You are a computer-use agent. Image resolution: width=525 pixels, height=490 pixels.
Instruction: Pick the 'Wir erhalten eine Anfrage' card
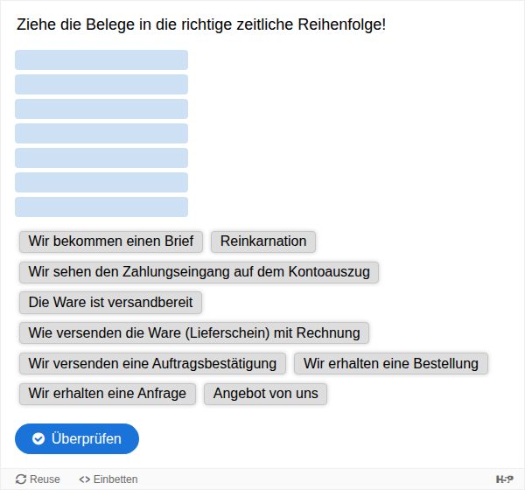tap(107, 394)
